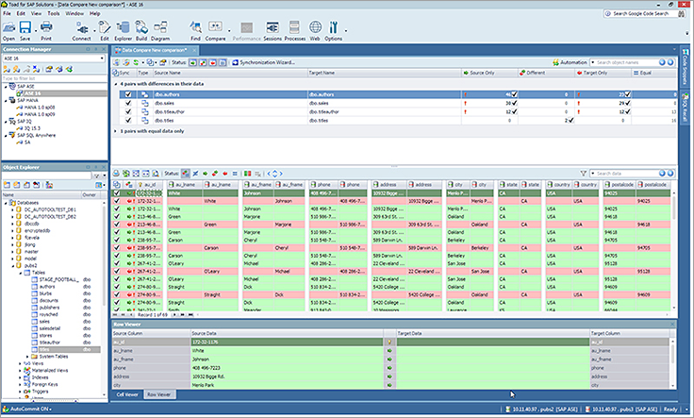The width and height of the screenshot is (694, 418).
Task: Open the Explorer tool
Action: click(x=123, y=31)
